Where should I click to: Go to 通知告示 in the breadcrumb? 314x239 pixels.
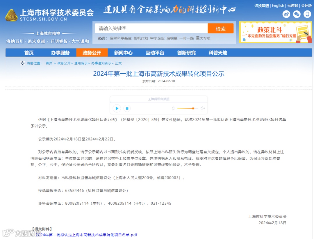(x=81, y=63)
